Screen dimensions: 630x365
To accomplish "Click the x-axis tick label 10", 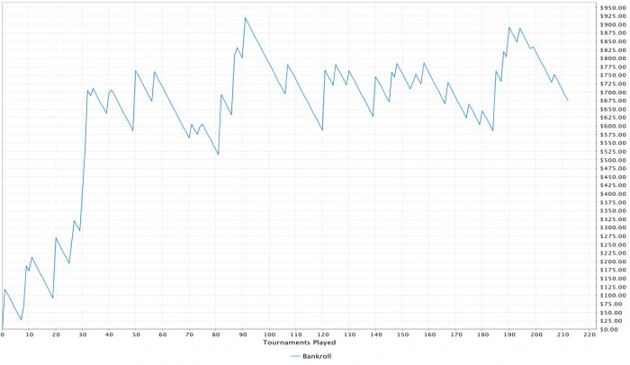I will click(x=30, y=334).
